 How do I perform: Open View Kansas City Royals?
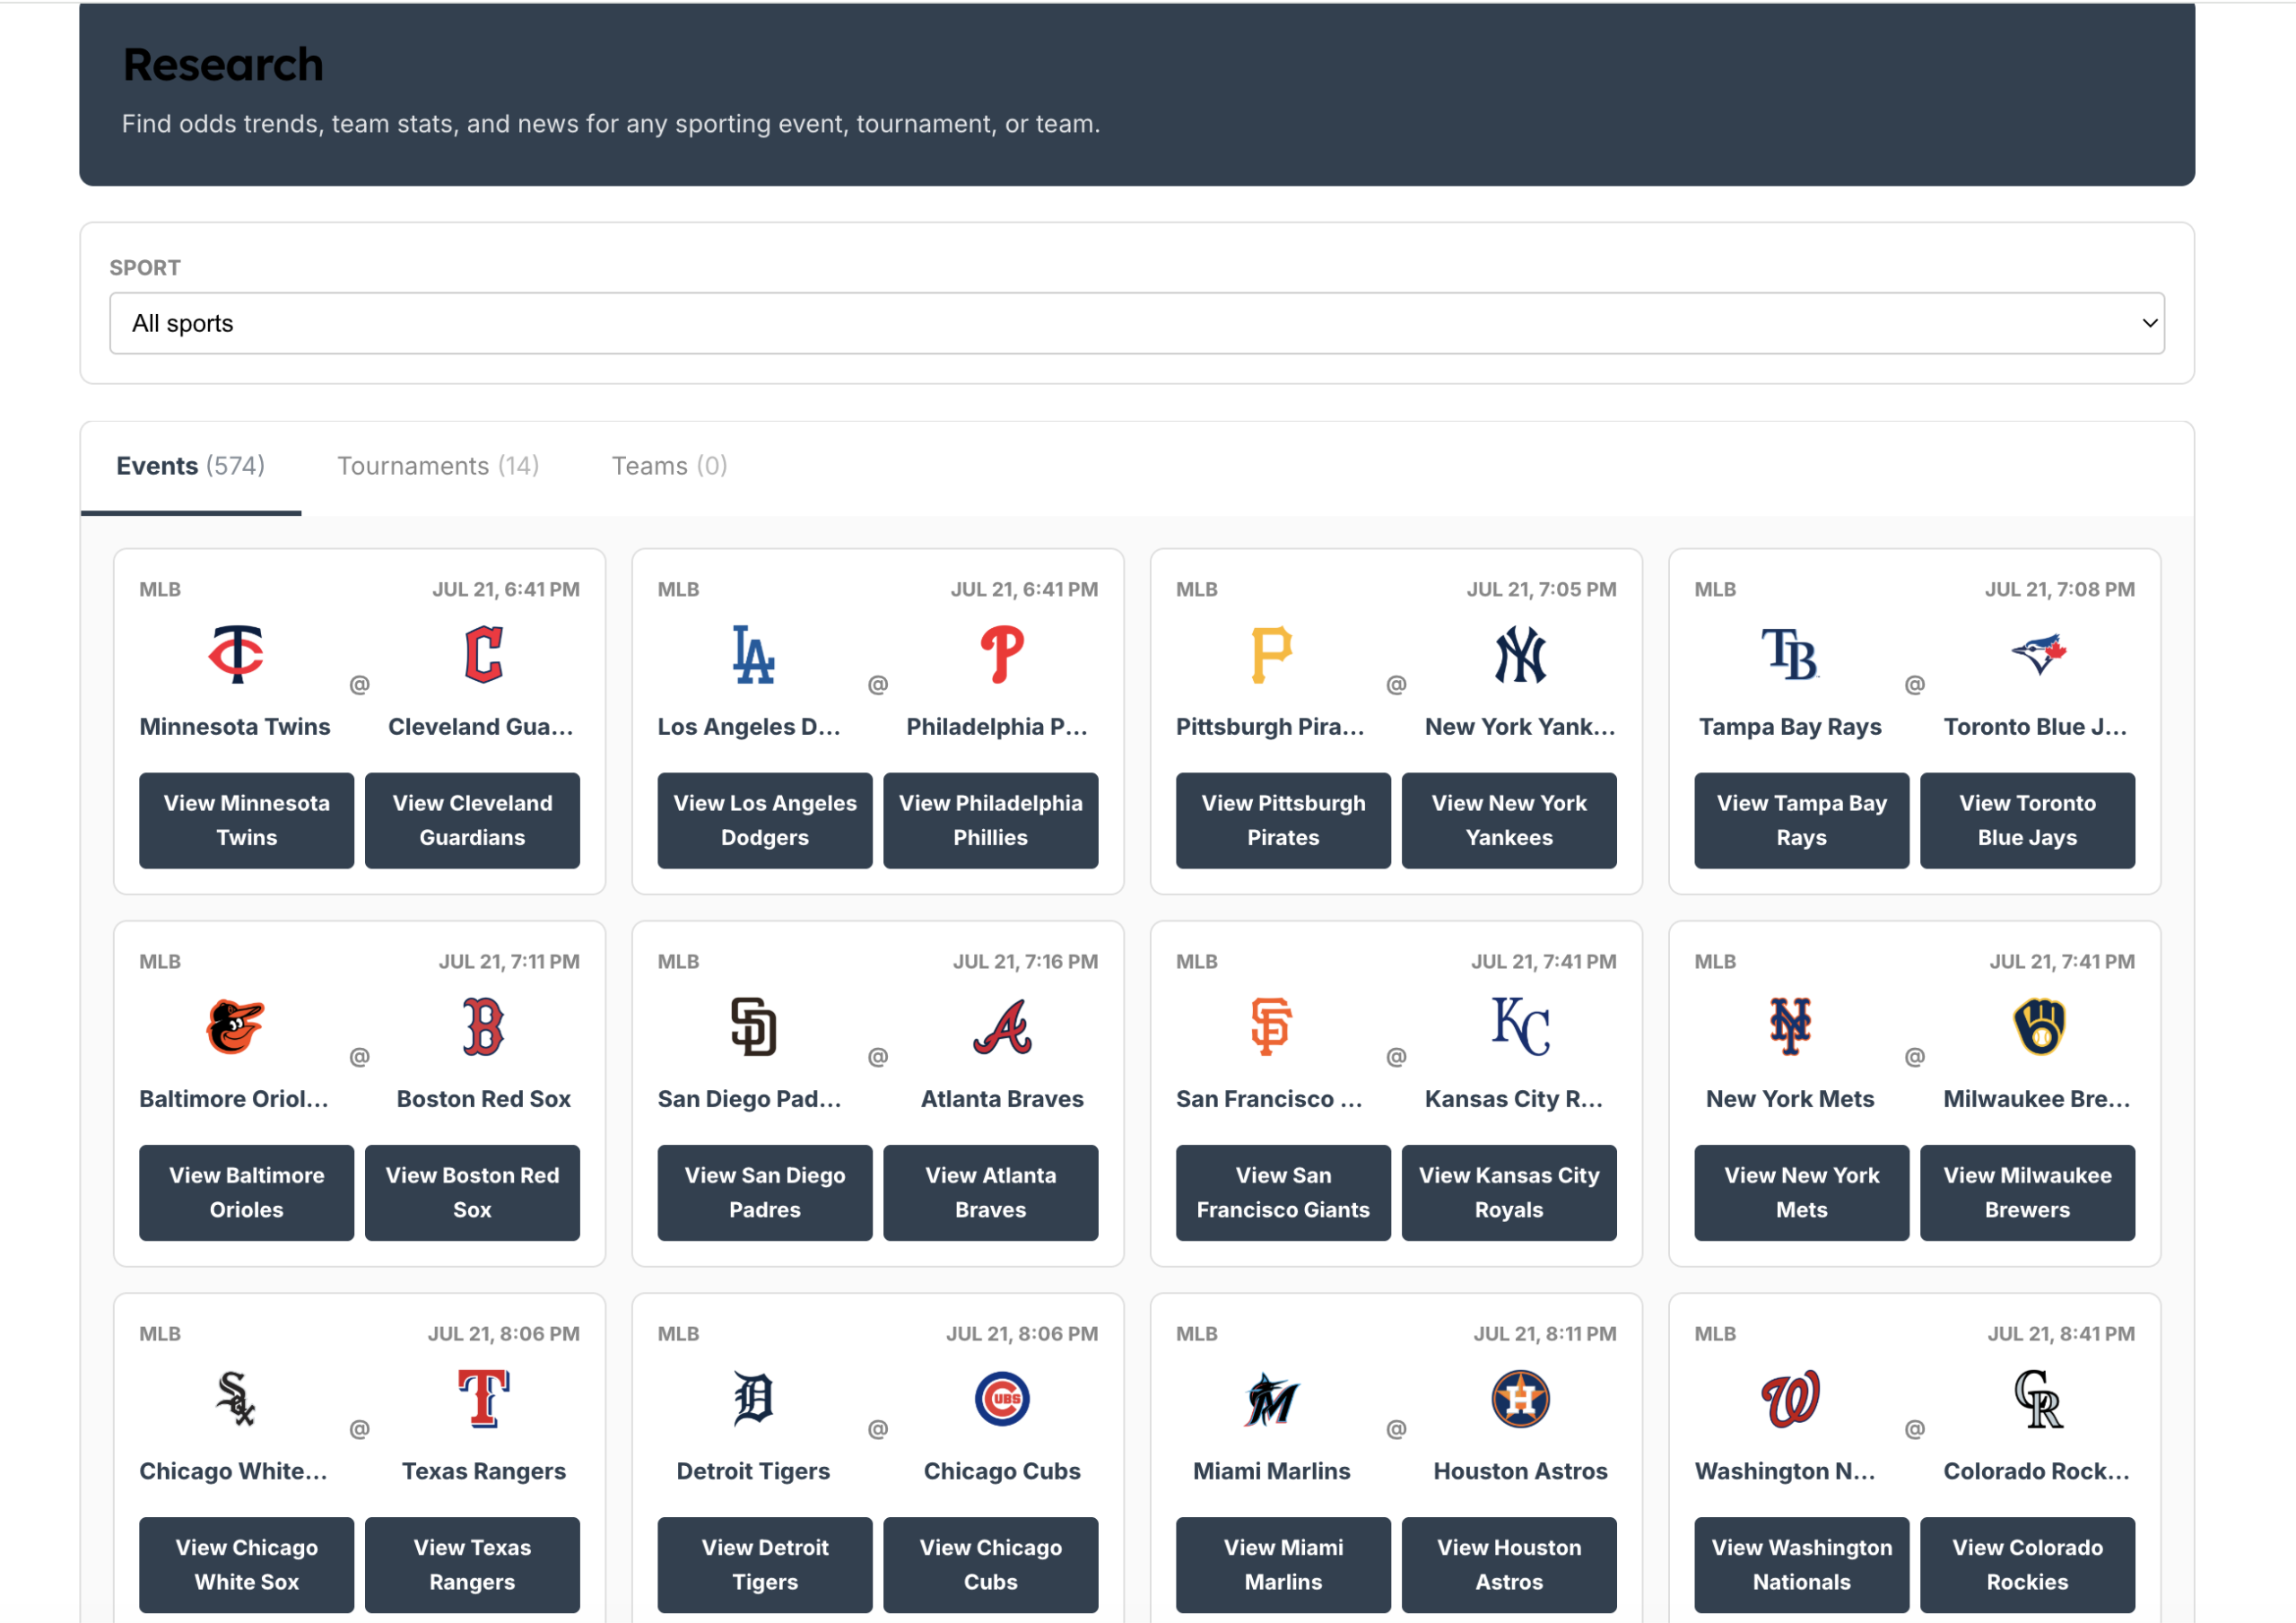[x=1509, y=1192]
